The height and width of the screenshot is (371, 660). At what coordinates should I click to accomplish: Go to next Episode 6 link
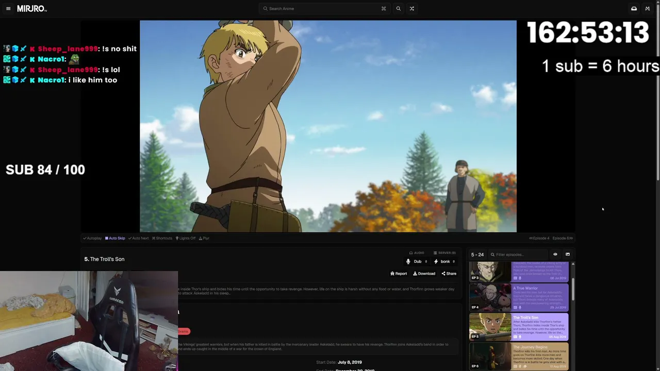[x=563, y=238]
